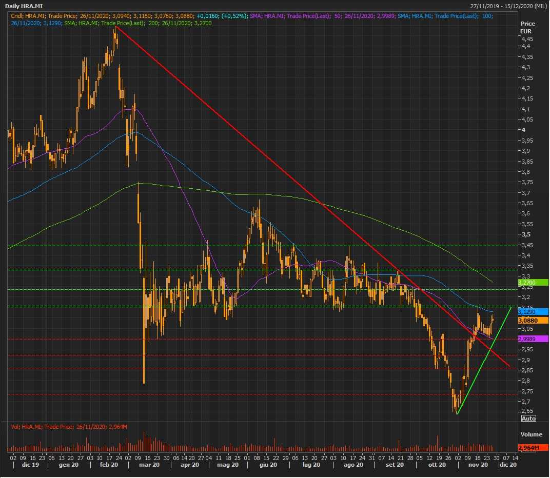This screenshot has width=550, height=478.
Task: Click the nov 20 month label
Action: pyautogui.click(x=477, y=465)
